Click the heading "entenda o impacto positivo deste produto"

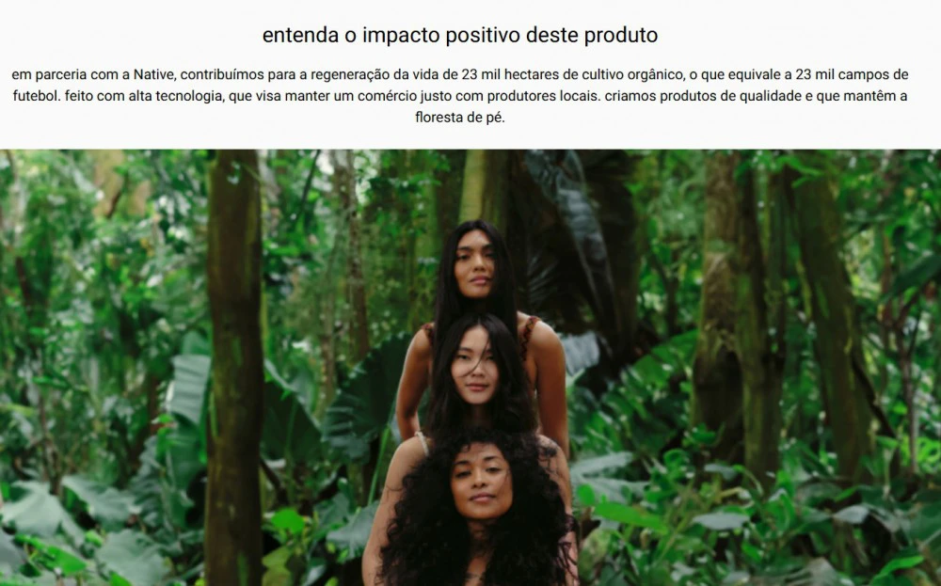click(460, 36)
